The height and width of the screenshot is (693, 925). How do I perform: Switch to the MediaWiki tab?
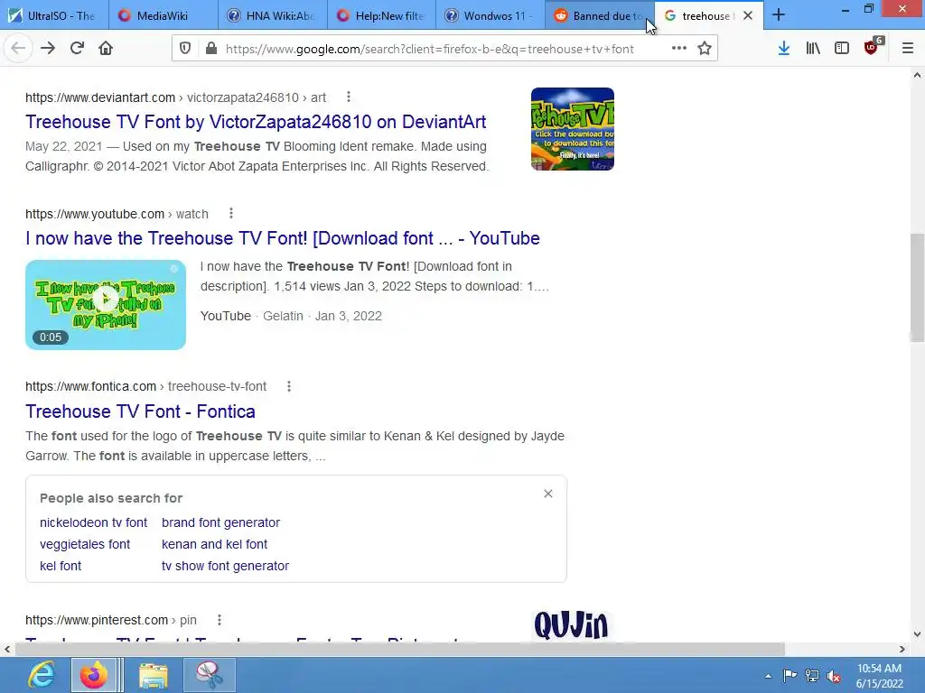click(x=164, y=15)
